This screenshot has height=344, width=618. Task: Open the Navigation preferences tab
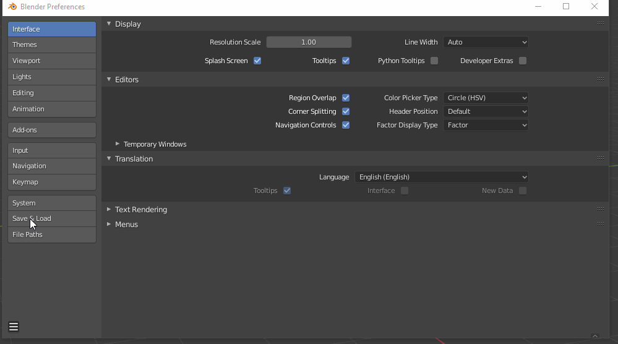52,166
